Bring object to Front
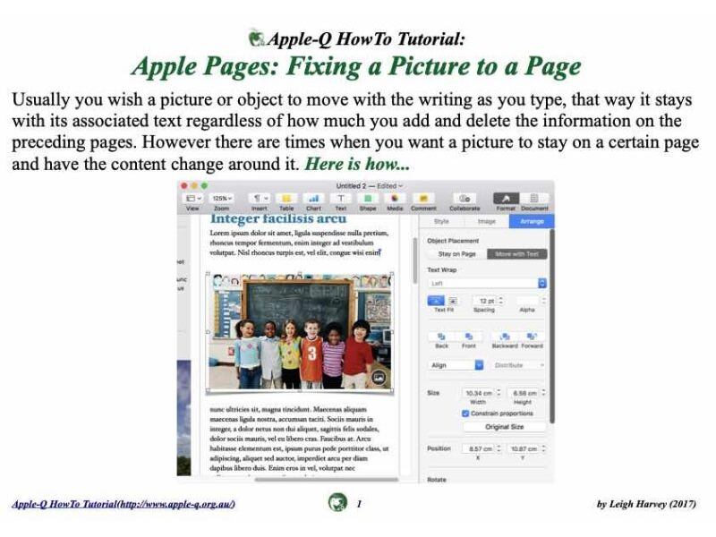The image size is (716, 537). tap(468, 337)
